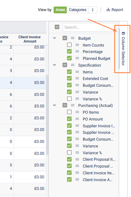Collapse the Budget group chevron
This screenshot has width=131, height=197.
coord(54,38)
